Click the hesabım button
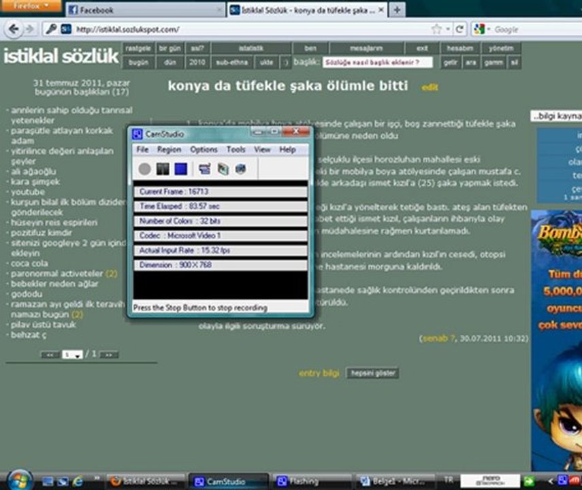Viewport: 582px width, 490px height. [460, 48]
